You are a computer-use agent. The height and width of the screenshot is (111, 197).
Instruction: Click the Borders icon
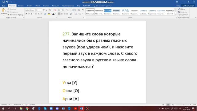80,14
